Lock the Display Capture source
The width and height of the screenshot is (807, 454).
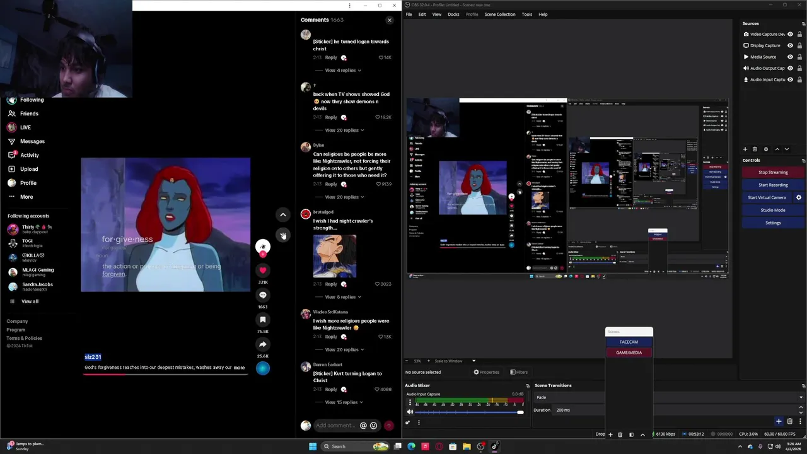(x=799, y=45)
